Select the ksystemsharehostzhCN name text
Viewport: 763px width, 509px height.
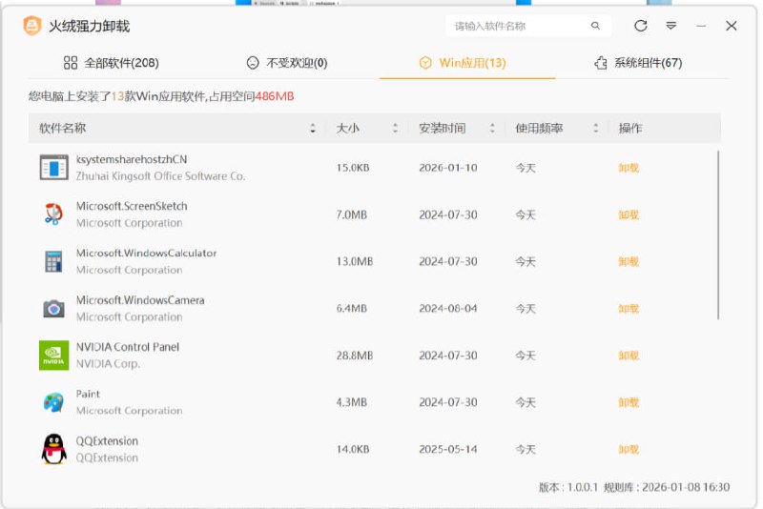click(x=132, y=159)
